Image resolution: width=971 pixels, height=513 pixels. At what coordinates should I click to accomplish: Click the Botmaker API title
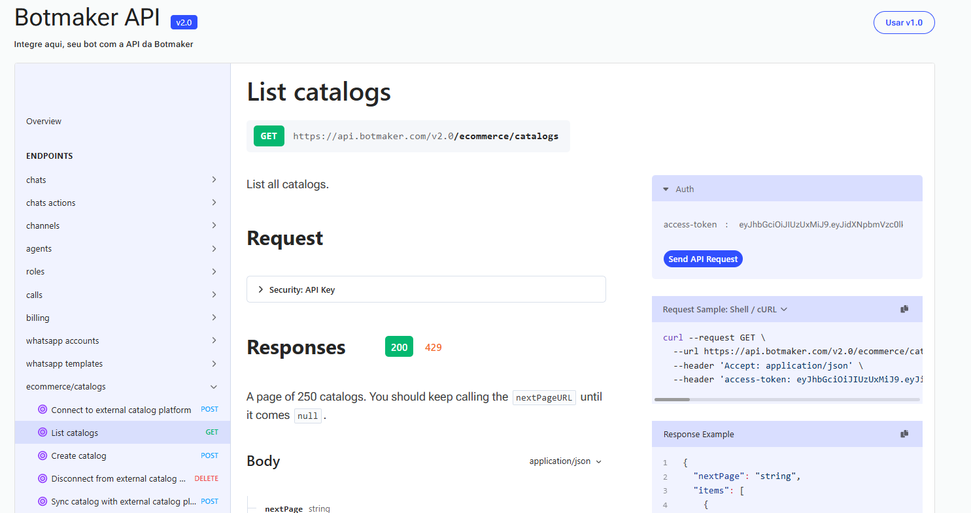pos(87,18)
